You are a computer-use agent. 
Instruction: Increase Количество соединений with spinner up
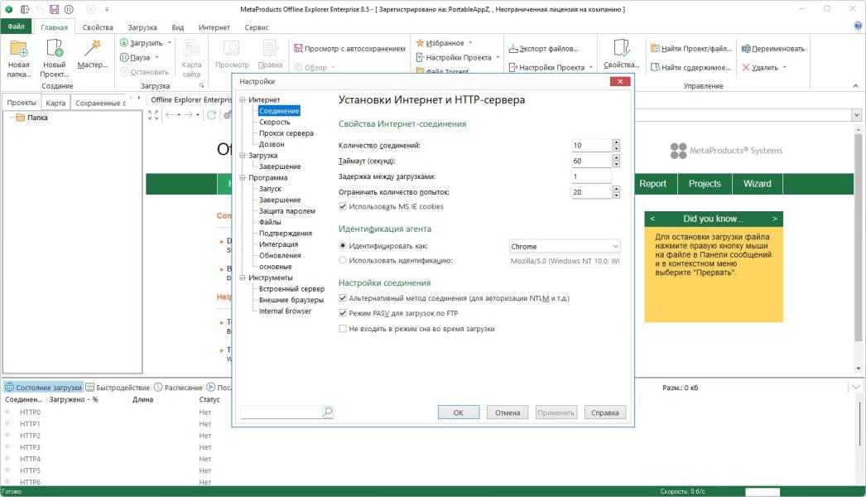pyautogui.click(x=616, y=142)
